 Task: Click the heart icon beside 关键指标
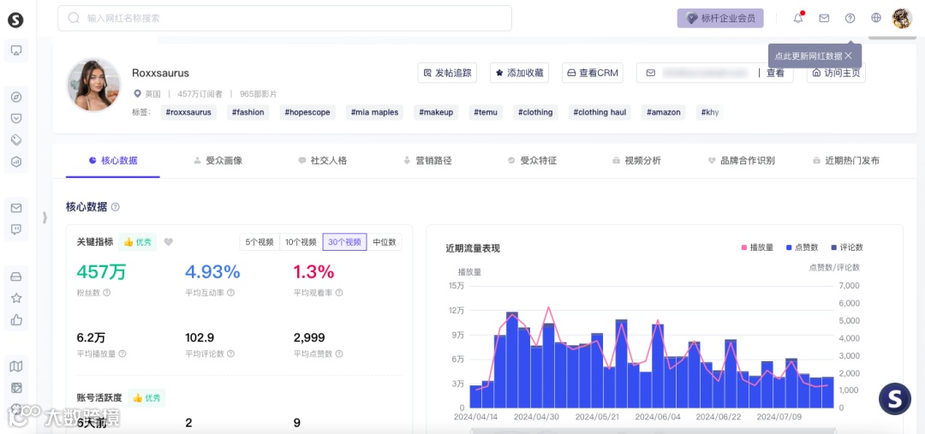(168, 241)
